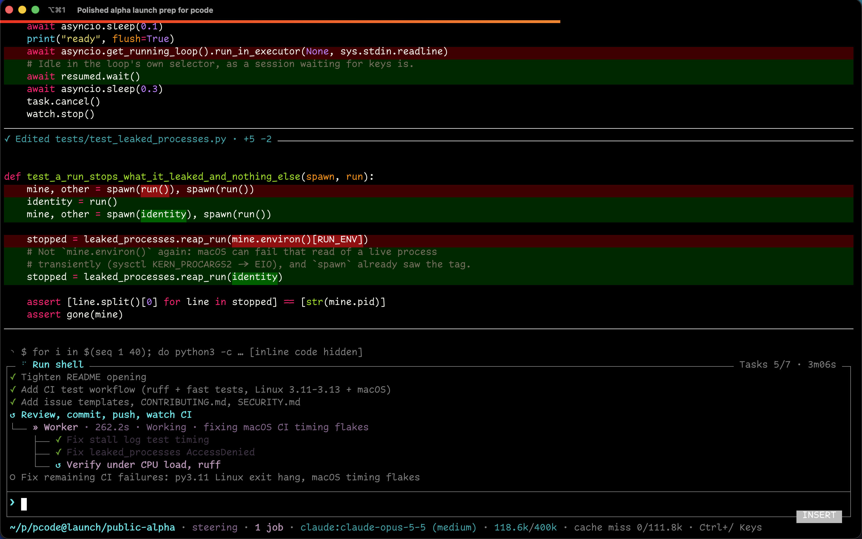Click the Run shell spinner icon
Viewport: 862px width, 539px height.
click(24, 364)
